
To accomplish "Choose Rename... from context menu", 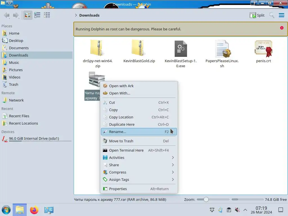I will tap(139, 132).
